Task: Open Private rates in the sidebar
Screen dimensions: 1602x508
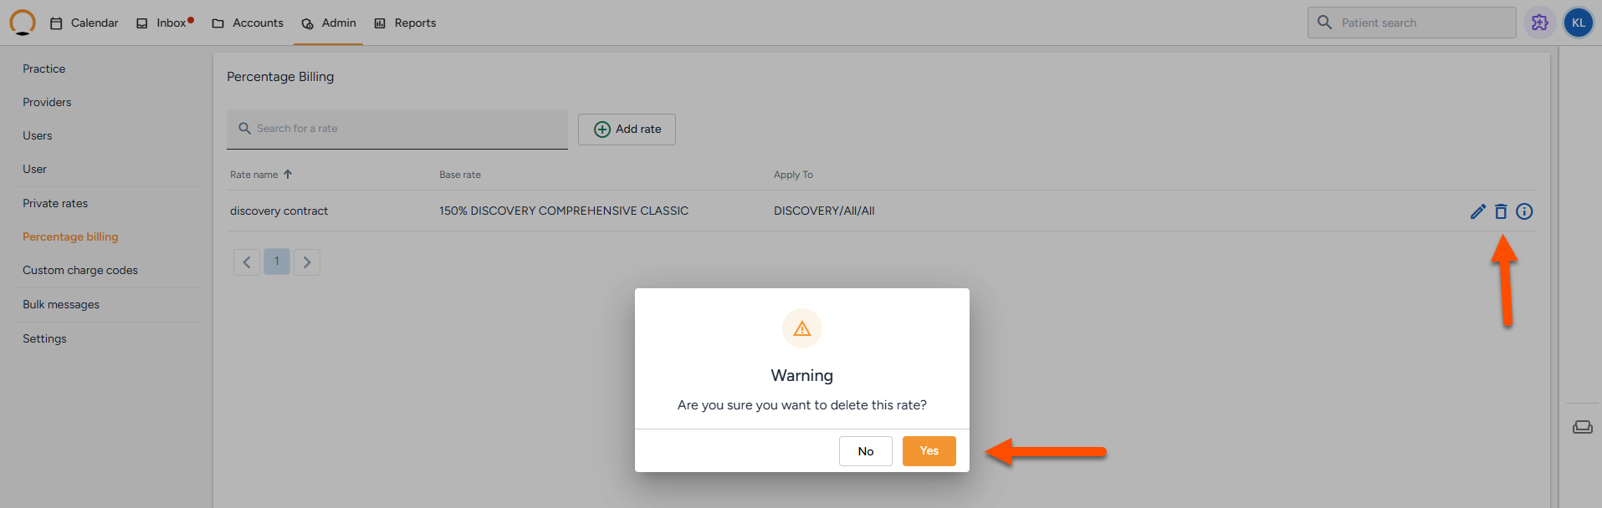Action: [x=55, y=203]
